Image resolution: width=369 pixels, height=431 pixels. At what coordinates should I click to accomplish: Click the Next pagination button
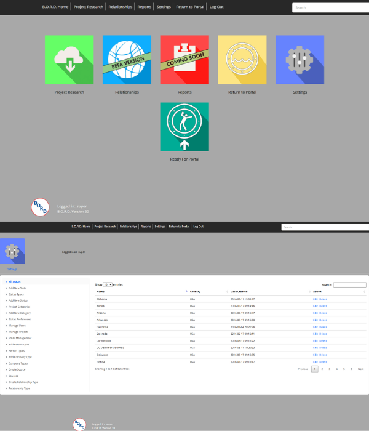361,369
